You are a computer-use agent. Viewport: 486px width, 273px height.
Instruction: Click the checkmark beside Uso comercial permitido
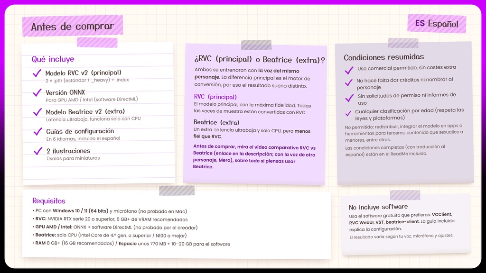click(349, 70)
